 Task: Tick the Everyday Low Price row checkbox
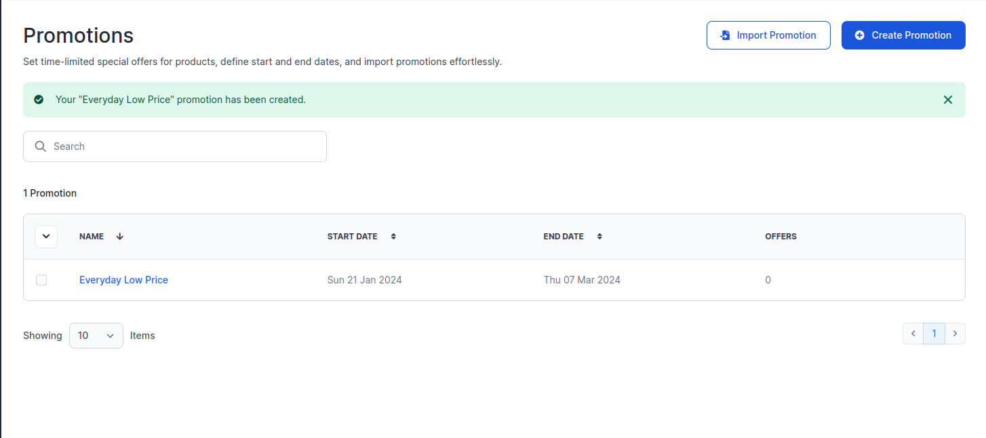click(x=41, y=280)
